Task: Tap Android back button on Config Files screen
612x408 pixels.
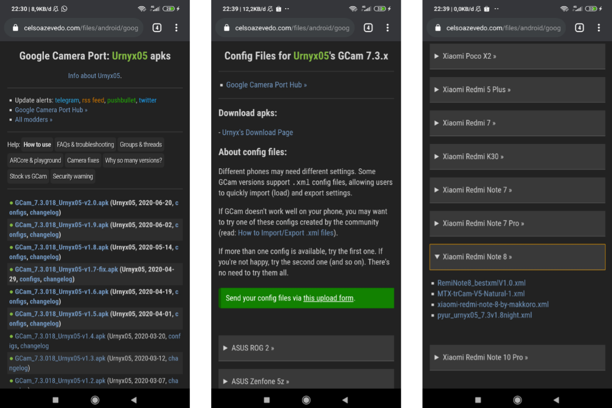Action: click(x=345, y=400)
